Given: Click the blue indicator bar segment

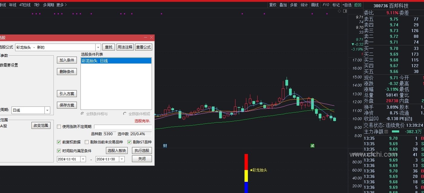Looking at the screenshot, I should pyautogui.click(x=246, y=187).
